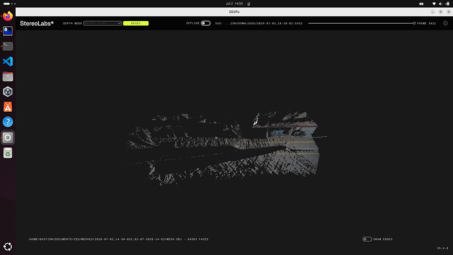The width and height of the screenshot is (453, 255).
Task: Click the battery power indicator
Action: point(448,4)
